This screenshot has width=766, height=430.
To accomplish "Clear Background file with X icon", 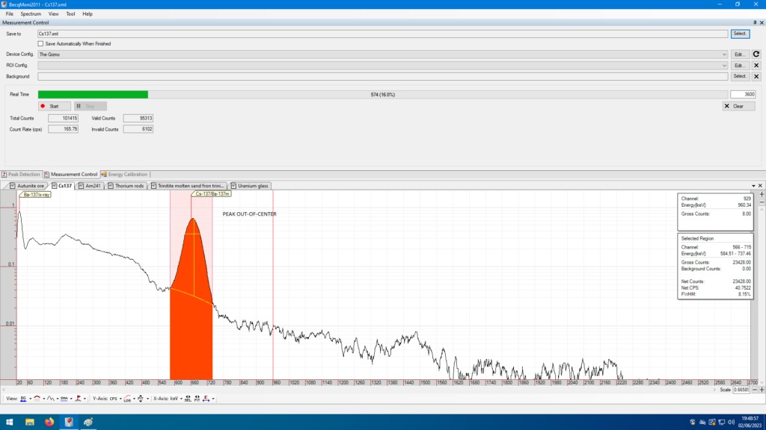I will pyautogui.click(x=756, y=77).
